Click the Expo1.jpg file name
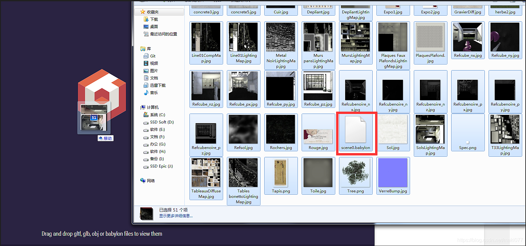This screenshot has width=526, height=246. 393,12
